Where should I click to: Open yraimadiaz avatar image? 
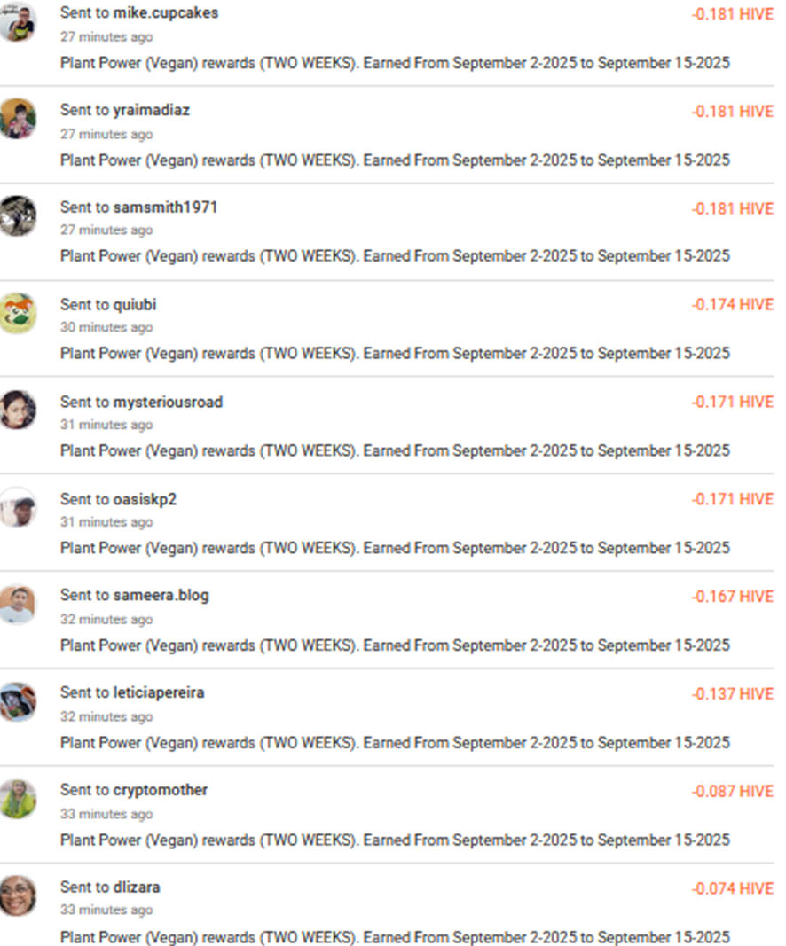[x=18, y=119]
